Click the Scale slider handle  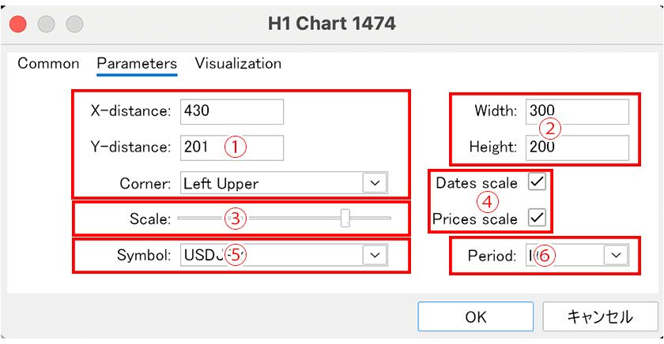pos(345,219)
